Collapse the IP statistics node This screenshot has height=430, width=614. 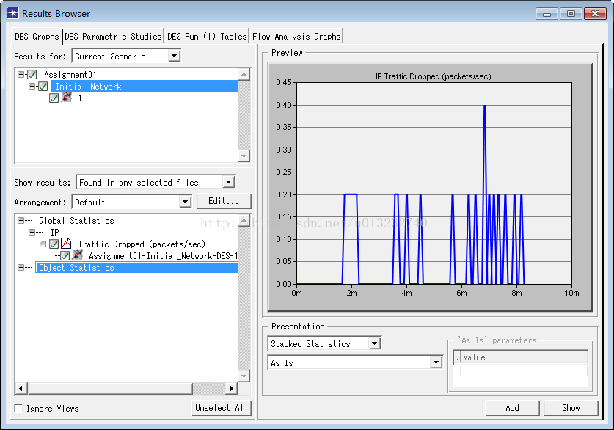tap(32, 232)
